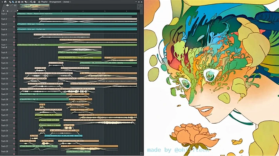Click bar 3 on the timeline ruler

[61, 11]
